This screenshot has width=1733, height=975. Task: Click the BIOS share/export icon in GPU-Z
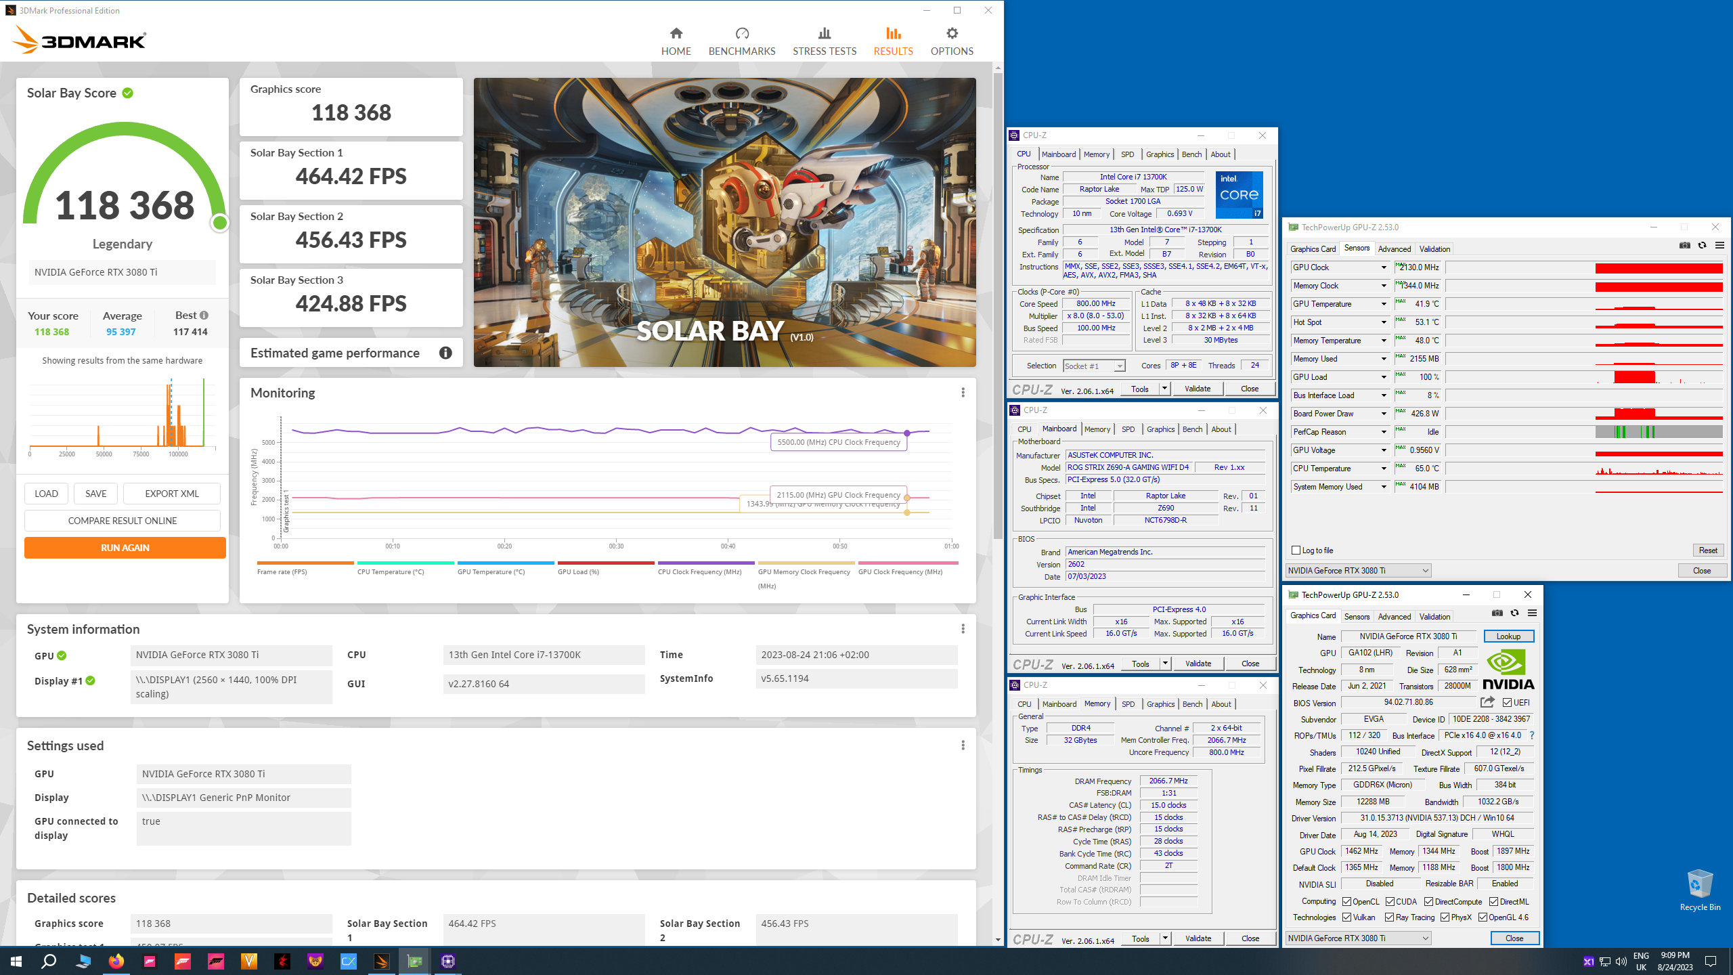[x=1487, y=702]
